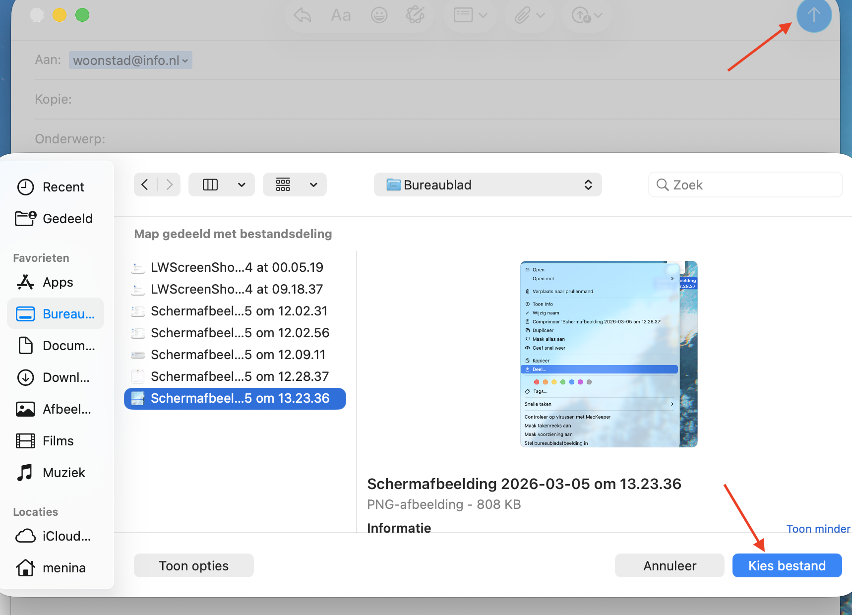Click the Annuleer button
Image resolution: width=852 pixels, height=615 pixels.
(x=669, y=565)
